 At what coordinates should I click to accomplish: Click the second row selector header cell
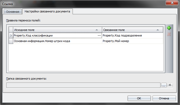point(11,41)
